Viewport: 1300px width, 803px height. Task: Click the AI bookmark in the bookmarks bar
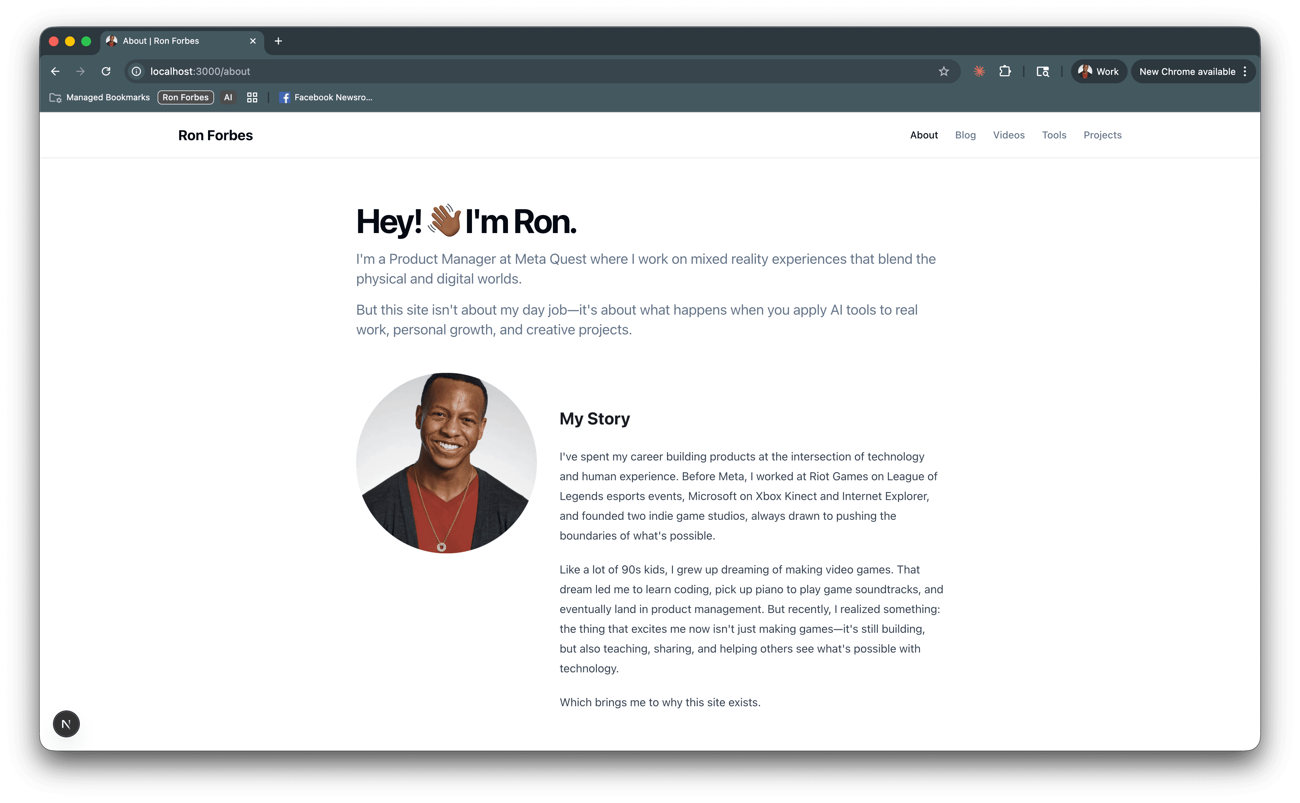click(228, 97)
